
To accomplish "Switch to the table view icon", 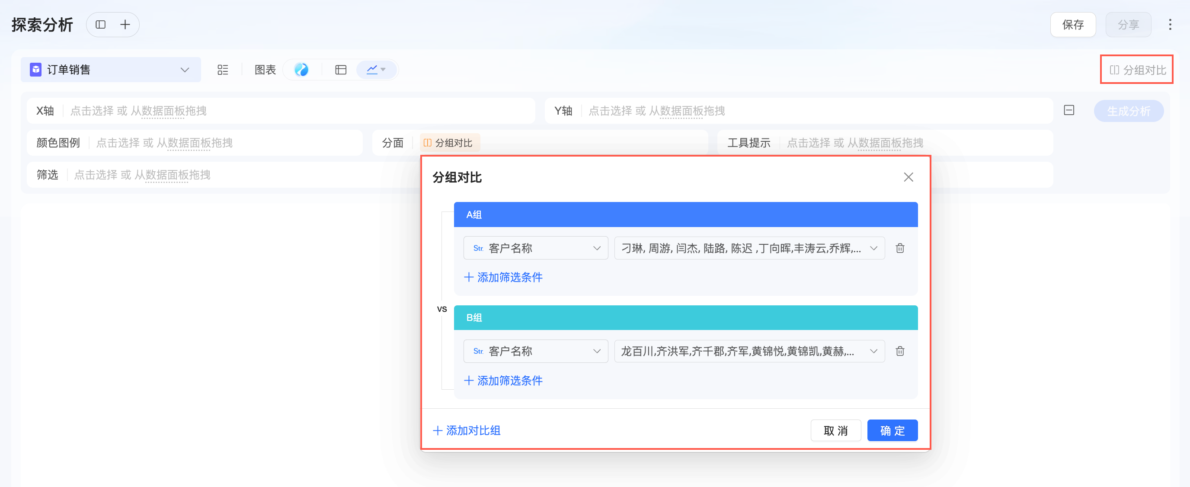I will point(340,70).
